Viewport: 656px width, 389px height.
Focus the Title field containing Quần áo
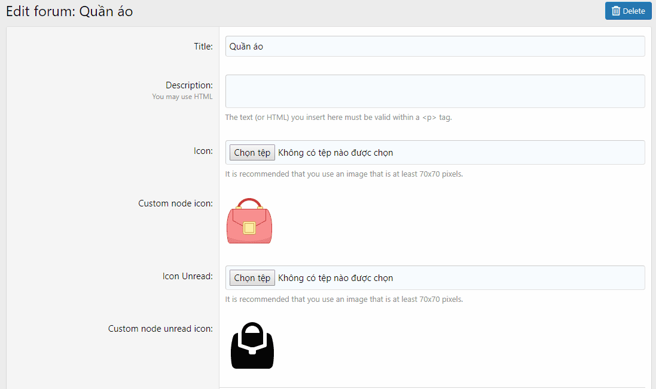pos(435,47)
